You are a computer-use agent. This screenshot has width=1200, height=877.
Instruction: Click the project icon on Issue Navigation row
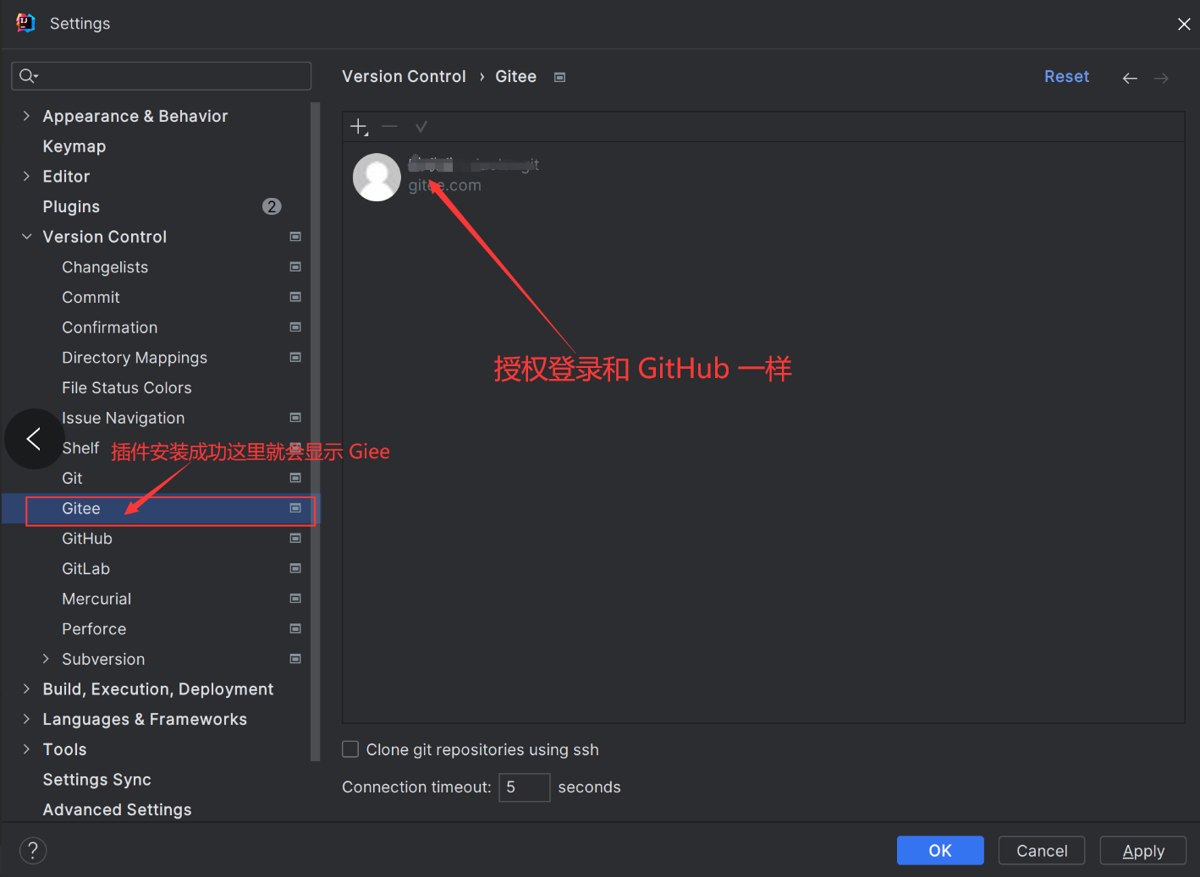(x=295, y=418)
